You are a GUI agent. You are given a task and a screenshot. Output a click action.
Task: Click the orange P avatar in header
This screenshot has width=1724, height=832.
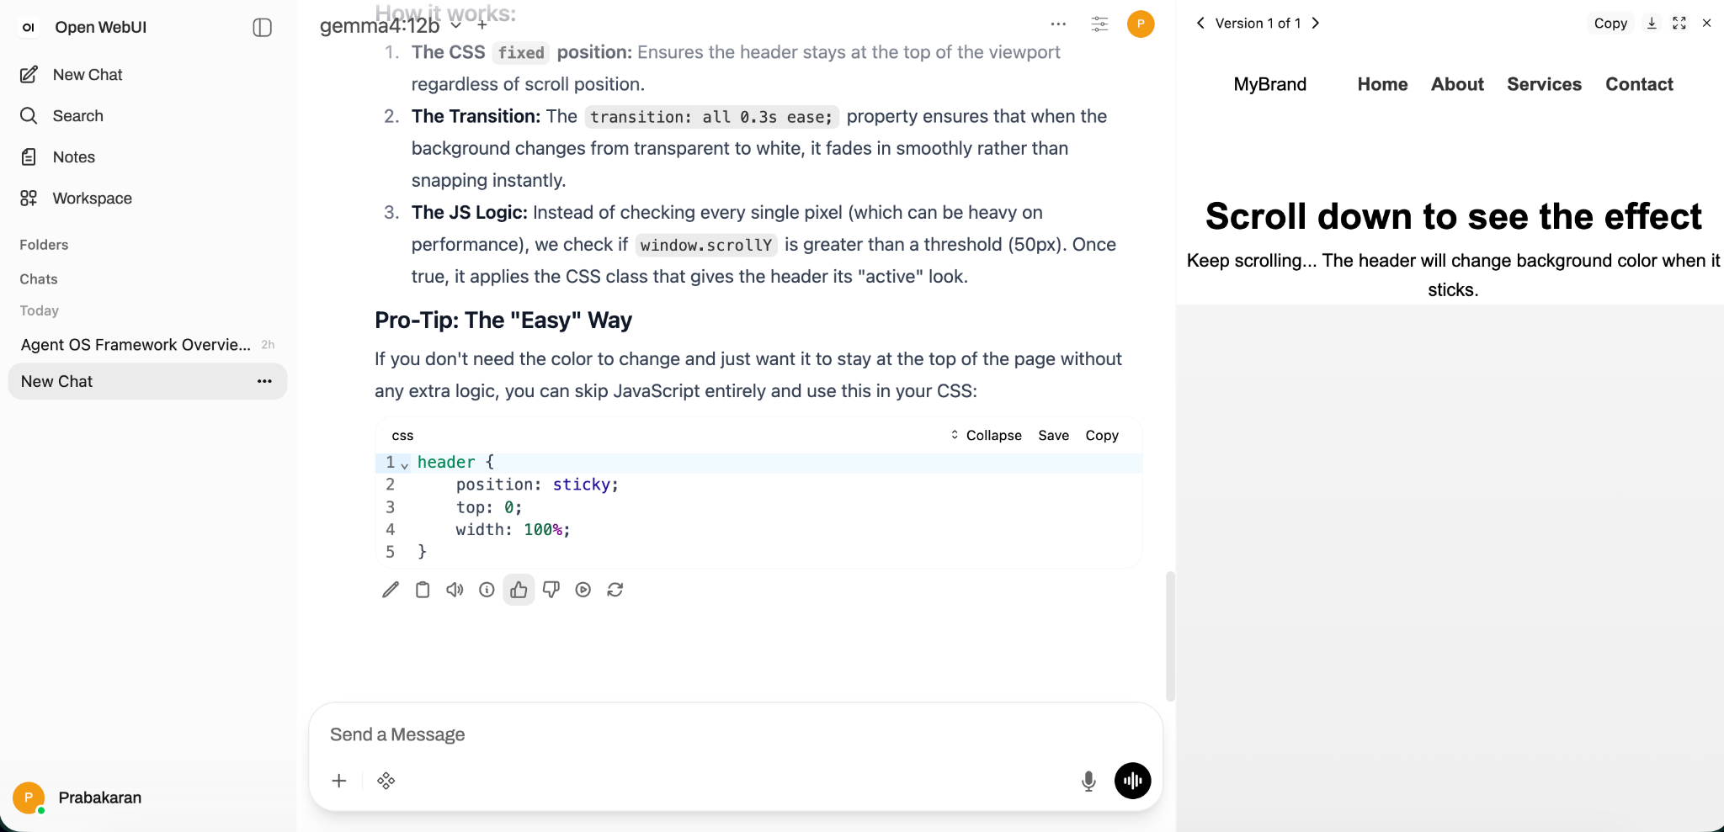click(1141, 24)
